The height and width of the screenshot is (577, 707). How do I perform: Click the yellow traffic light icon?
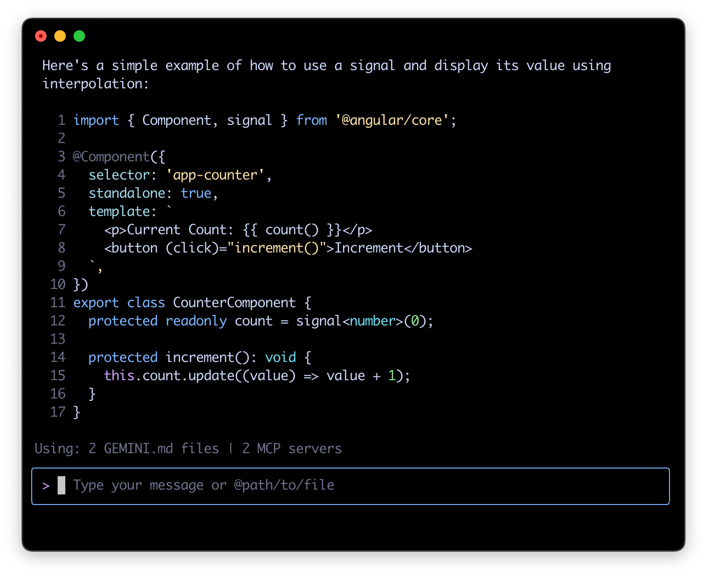pos(60,36)
